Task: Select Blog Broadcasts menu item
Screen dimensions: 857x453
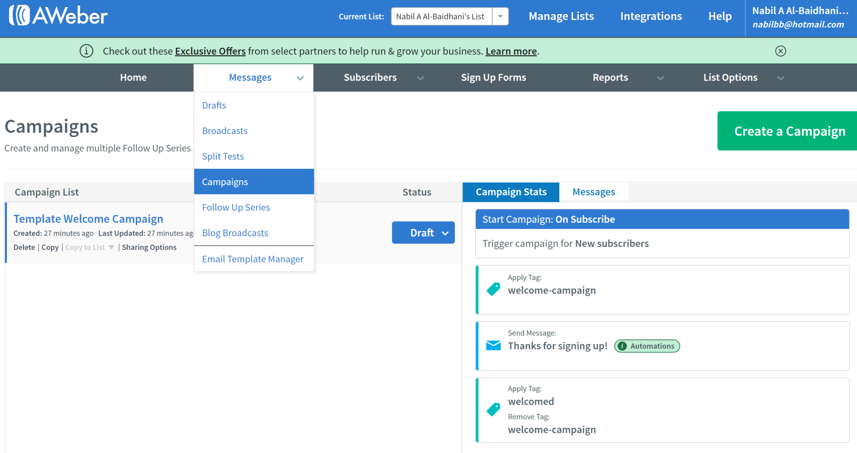Action: coord(254,233)
